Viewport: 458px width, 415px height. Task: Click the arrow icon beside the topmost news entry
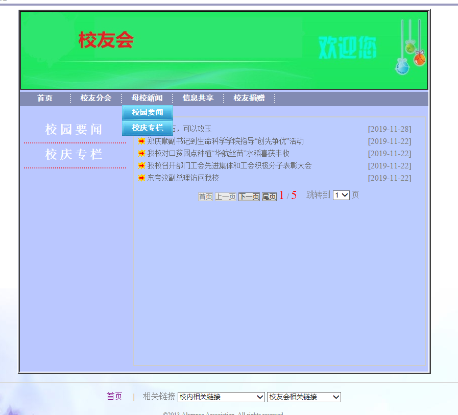click(x=141, y=129)
